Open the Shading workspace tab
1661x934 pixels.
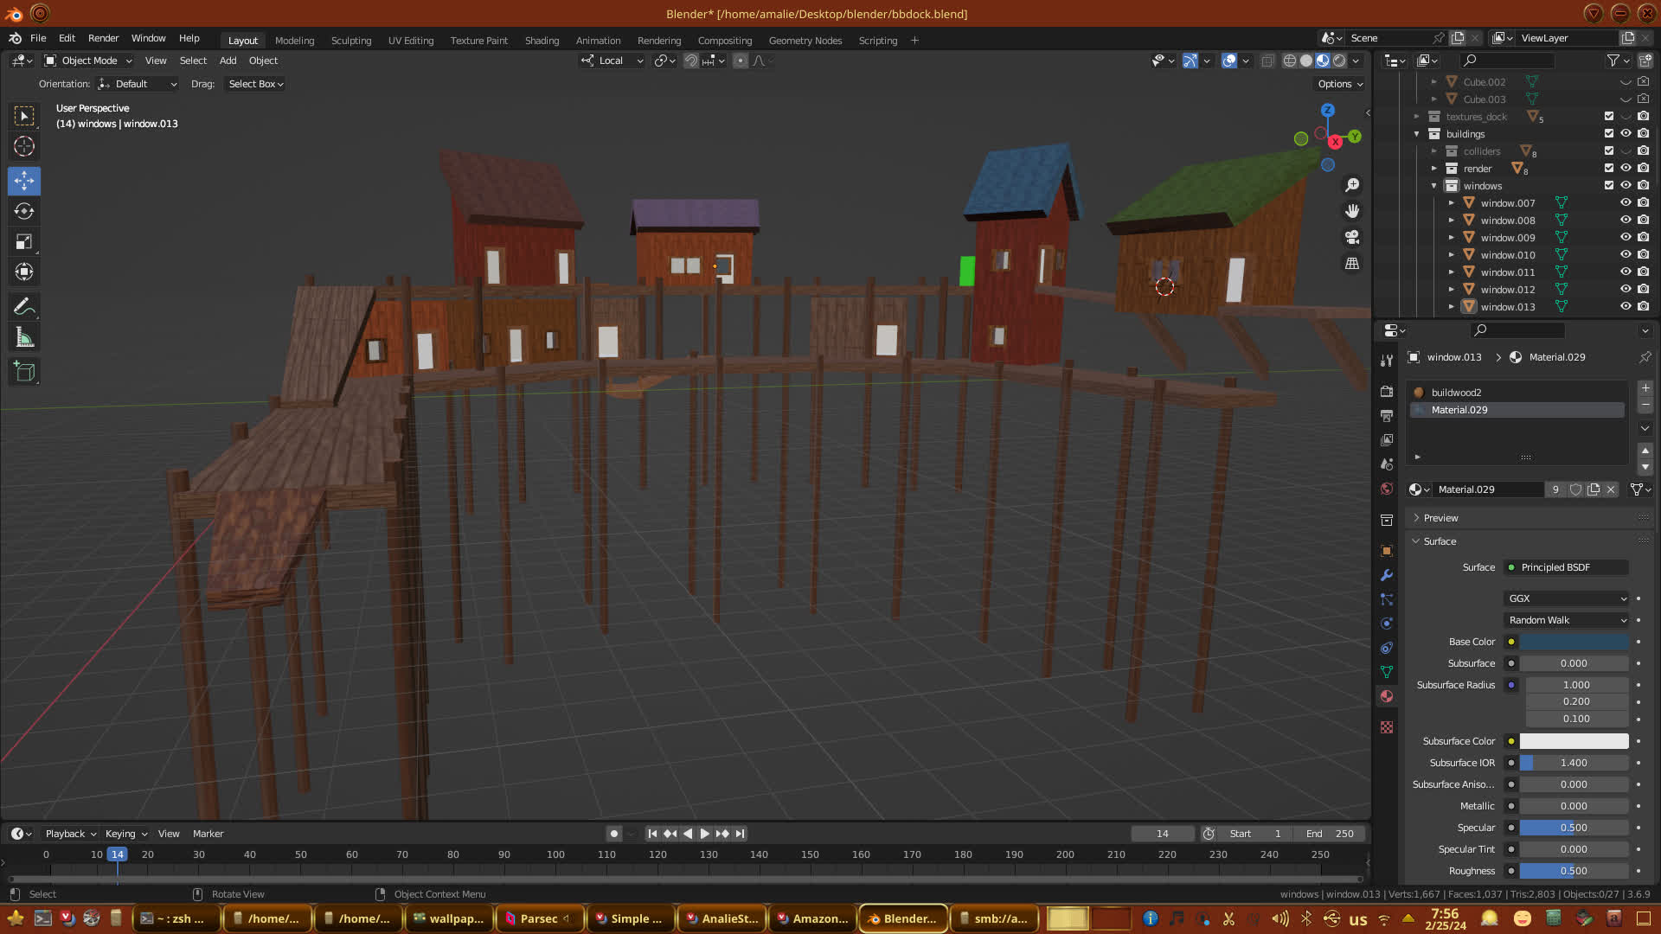coord(542,41)
